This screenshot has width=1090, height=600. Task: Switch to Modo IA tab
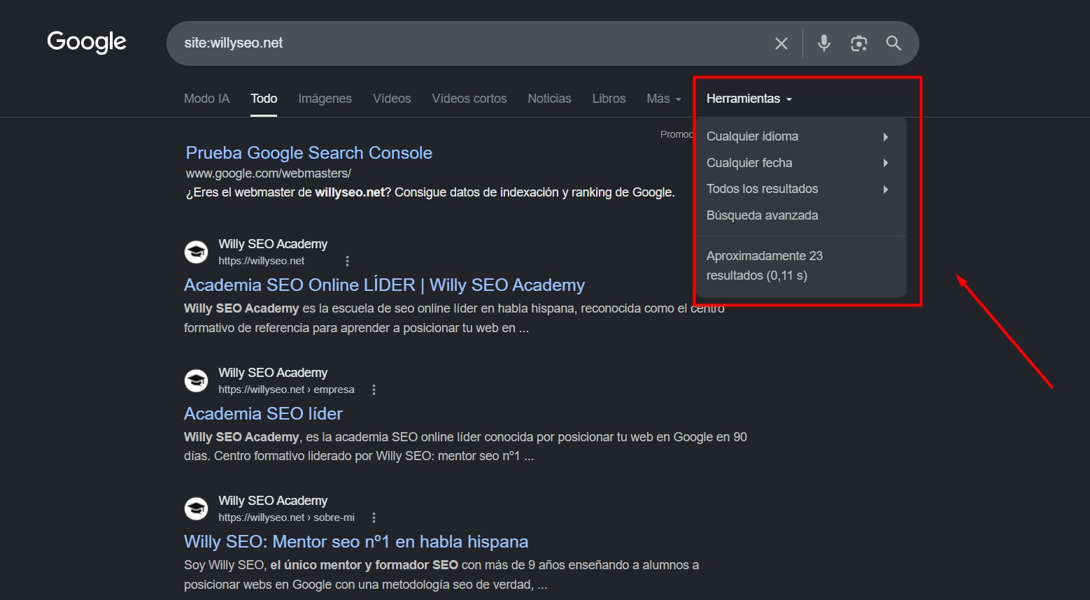point(206,99)
